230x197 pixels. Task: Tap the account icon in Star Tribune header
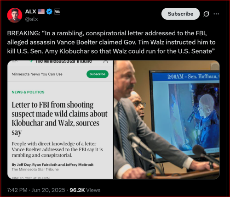tap(105, 62)
